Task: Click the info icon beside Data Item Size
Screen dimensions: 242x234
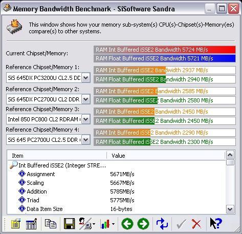Action: point(22,208)
